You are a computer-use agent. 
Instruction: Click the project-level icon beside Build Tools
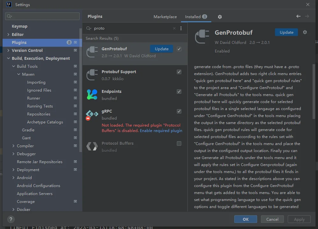(x=75, y=66)
